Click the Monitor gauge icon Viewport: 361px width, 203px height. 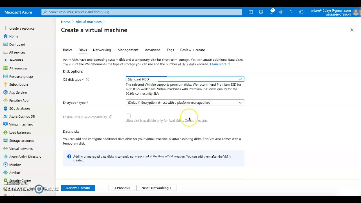5,165
